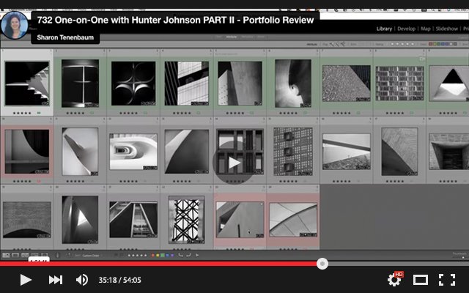
Task: Select the dark arch under brick thumbnail
Action: coord(27,220)
